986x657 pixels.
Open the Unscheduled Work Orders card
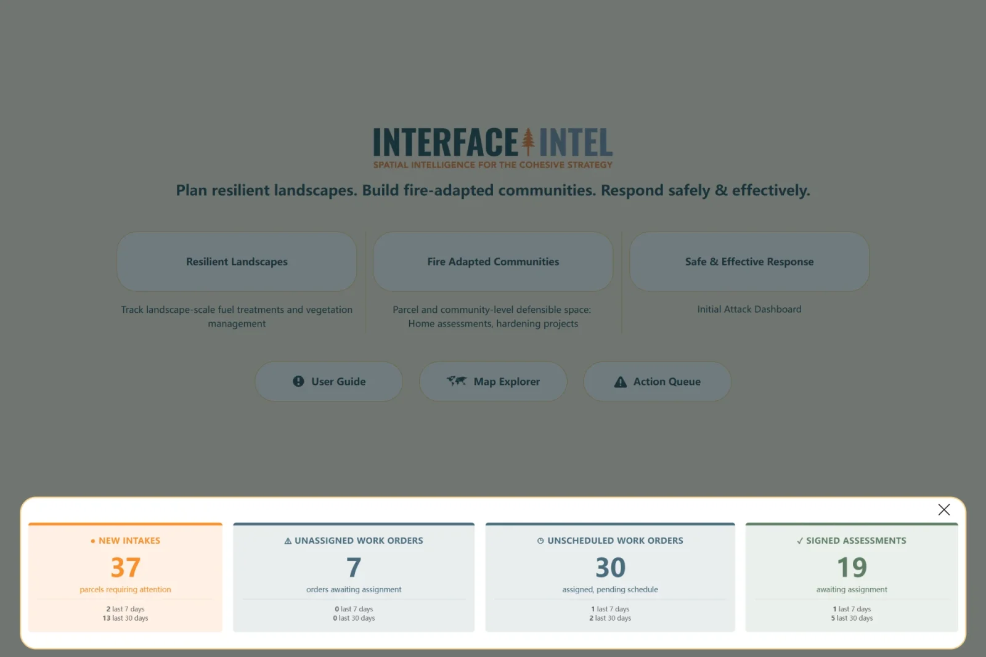point(610,577)
